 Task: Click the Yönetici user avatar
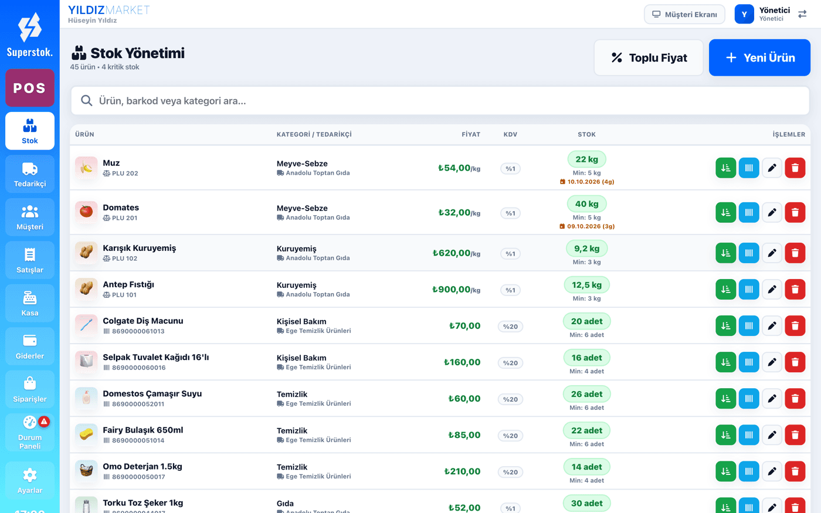(744, 14)
